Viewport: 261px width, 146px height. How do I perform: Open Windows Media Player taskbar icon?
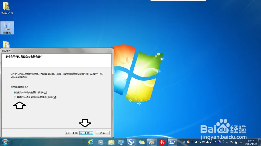pos(100,142)
